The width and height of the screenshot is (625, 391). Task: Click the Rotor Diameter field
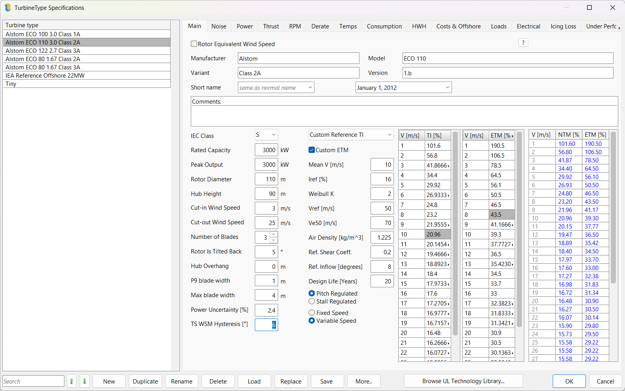pos(266,179)
